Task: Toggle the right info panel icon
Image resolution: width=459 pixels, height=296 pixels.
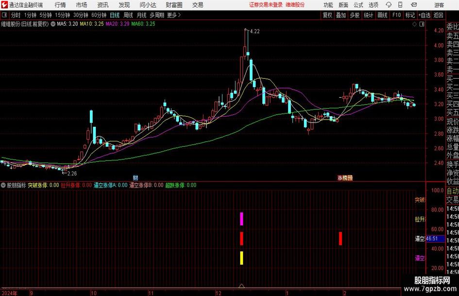Action: pos(422,24)
